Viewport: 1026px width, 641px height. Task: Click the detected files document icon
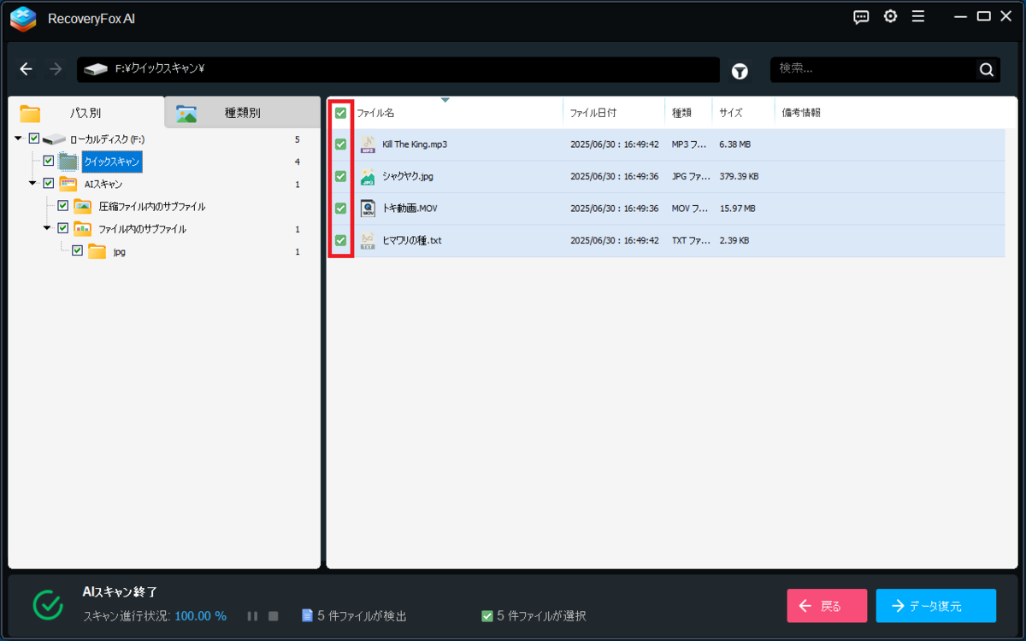point(308,615)
